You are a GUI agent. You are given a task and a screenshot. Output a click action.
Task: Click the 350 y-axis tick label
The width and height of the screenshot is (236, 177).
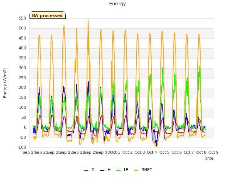click(x=22, y=58)
